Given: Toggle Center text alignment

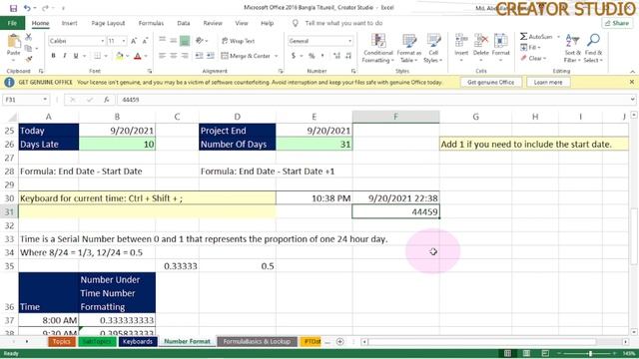Looking at the screenshot, I should [x=173, y=56].
